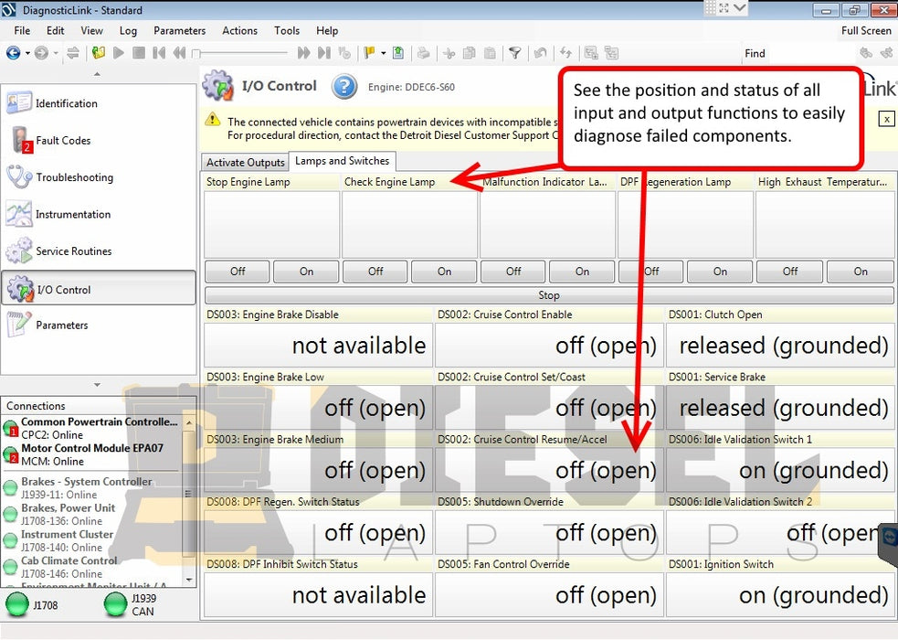Turn Malfunction Indicator Lamp Off

click(513, 271)
